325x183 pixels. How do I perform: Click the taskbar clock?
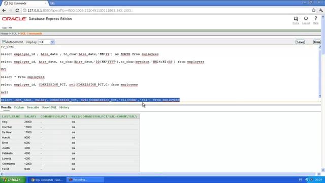[318, 179]
